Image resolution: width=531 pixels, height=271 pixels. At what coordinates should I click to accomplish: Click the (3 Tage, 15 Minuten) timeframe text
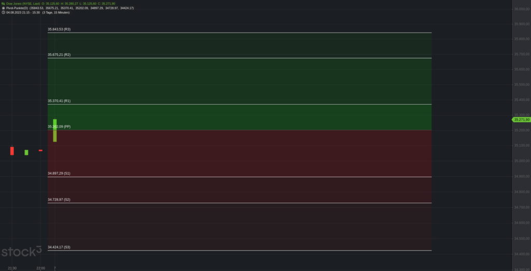56,12
